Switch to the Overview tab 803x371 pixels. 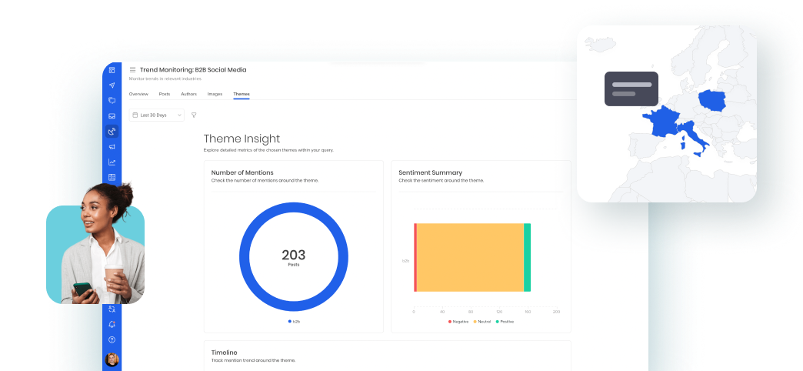(138, 94)
